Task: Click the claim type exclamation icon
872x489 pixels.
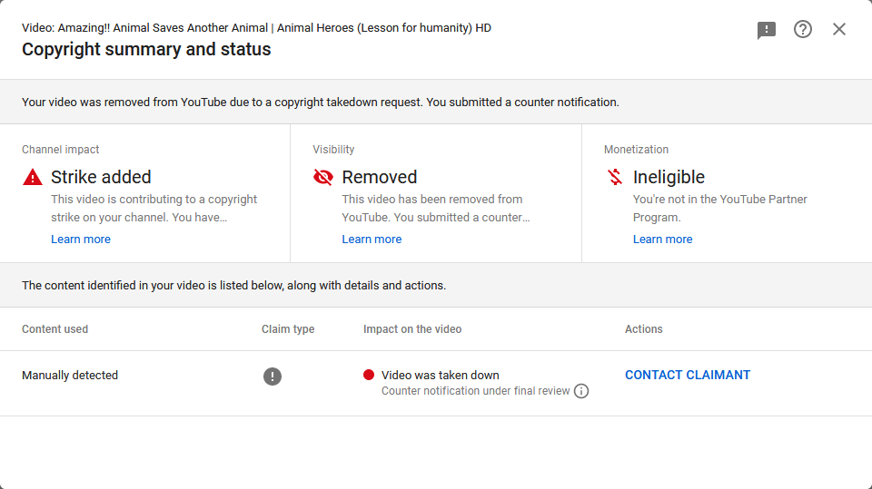Action: (272, 377)
